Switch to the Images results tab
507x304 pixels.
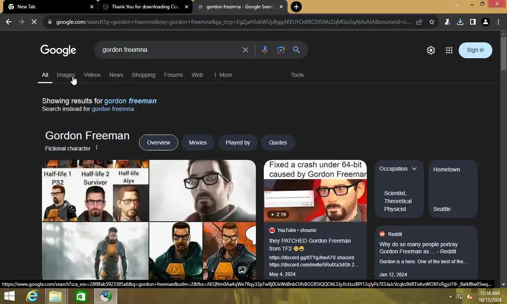(x=66, y=75)
